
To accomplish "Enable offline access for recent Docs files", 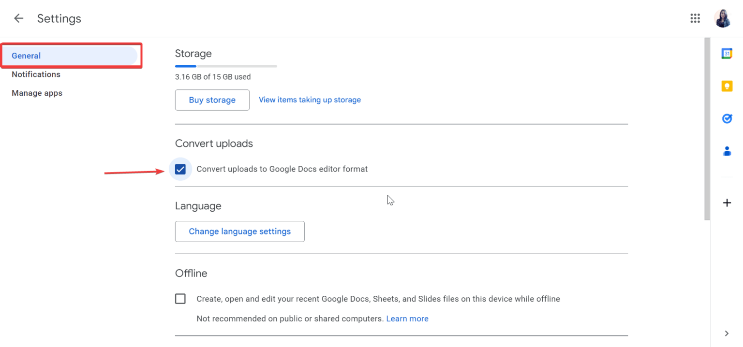I will (180, 299).
